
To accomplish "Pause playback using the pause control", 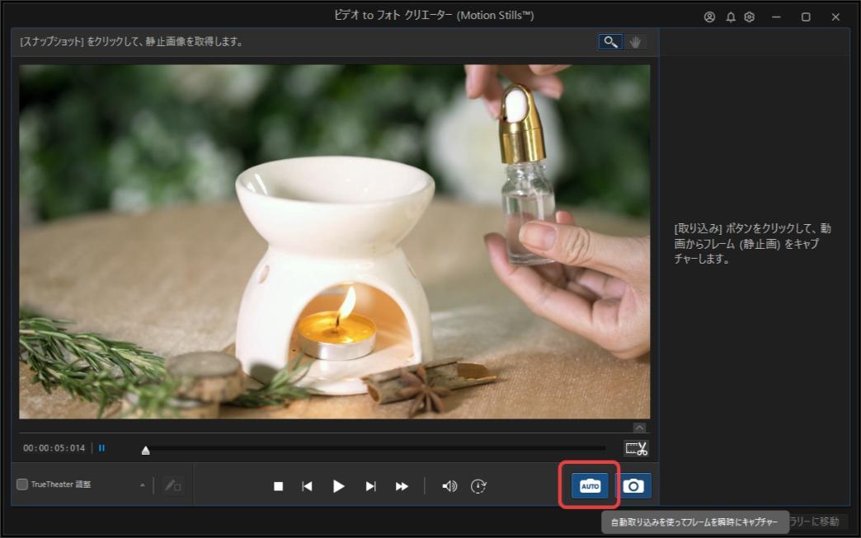I will click(101, 447).
